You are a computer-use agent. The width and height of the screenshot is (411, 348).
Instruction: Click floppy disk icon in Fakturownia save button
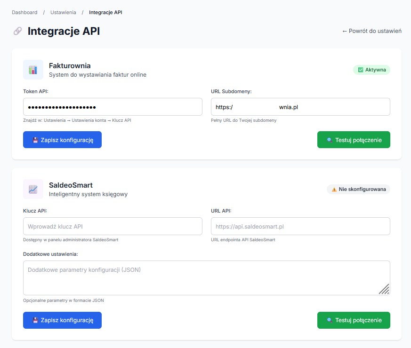pyautogui.click(x=35, y=140)
